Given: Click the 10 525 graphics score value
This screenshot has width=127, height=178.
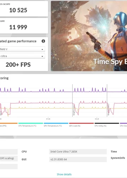Looking at the screenshot, I should click(x=18, y=10).
